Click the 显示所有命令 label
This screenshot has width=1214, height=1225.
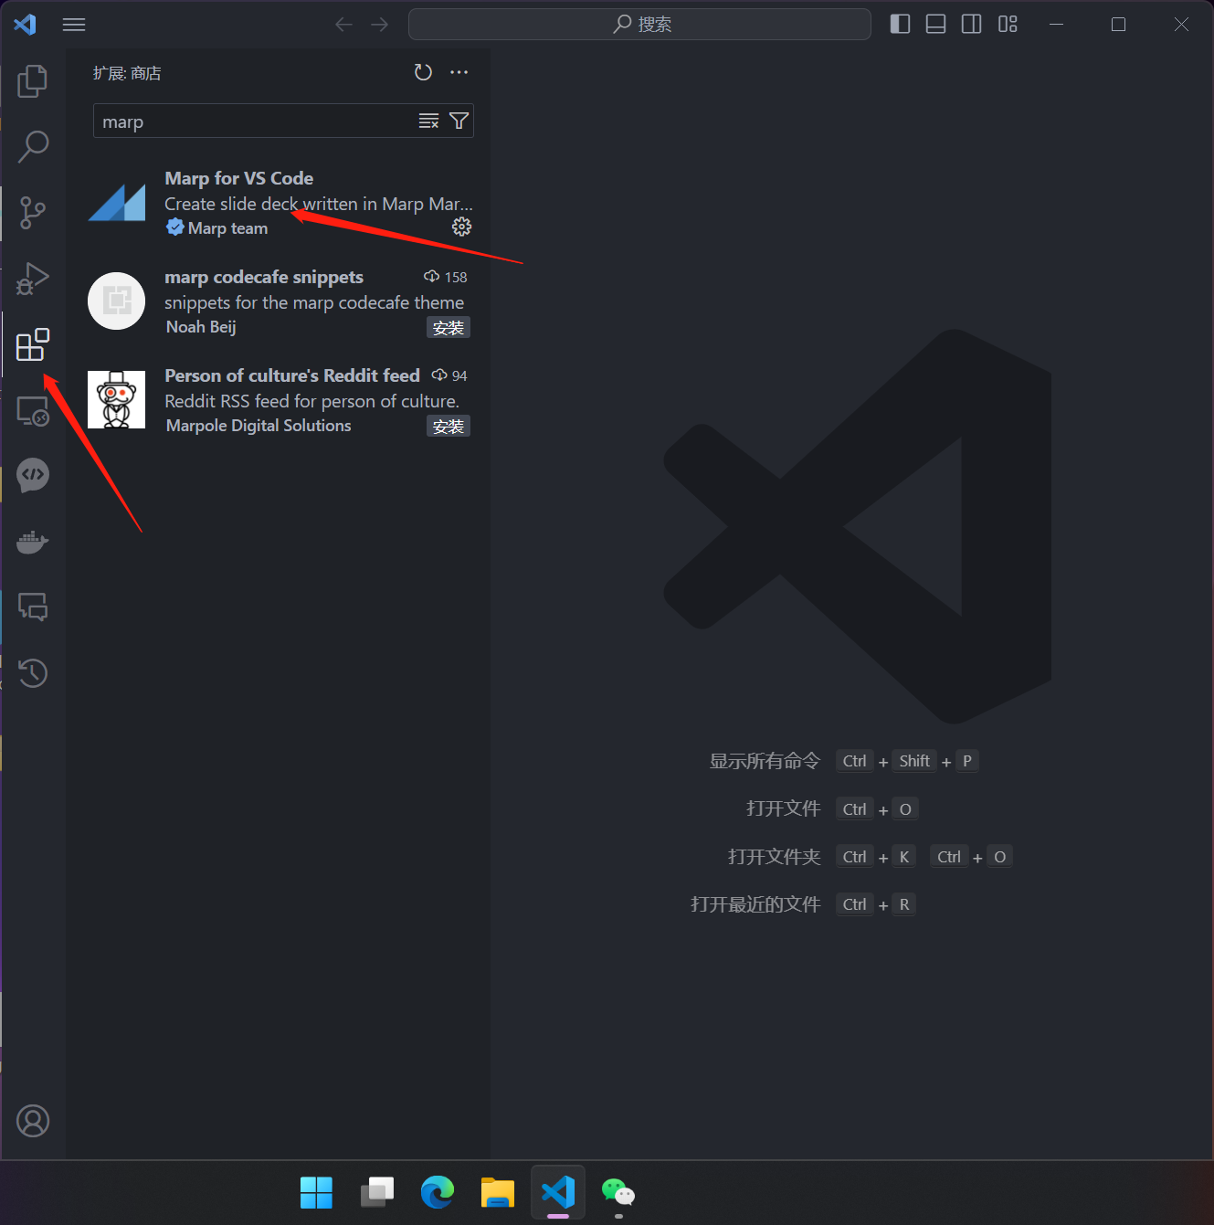(x=765, y=761)
